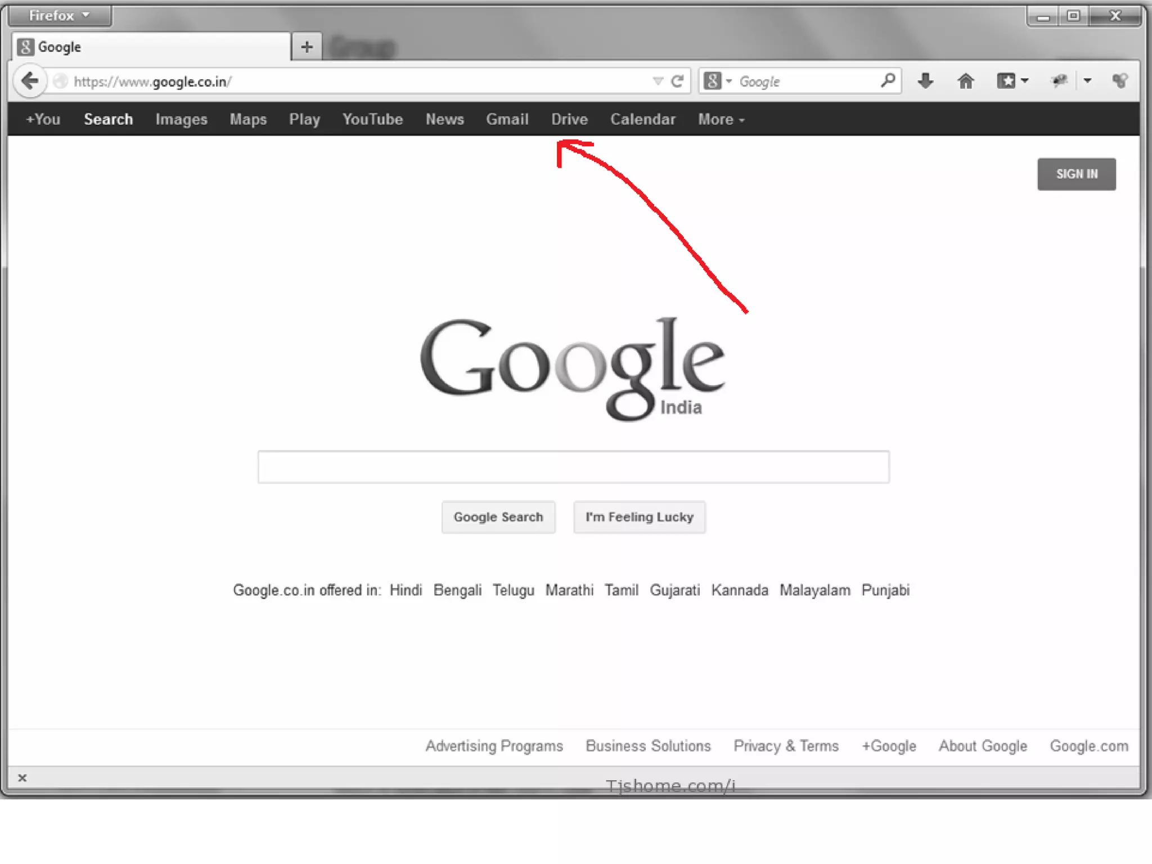The height and width of the screenshot is (864, 1152).
Task: Open the More dropdown in Google bar
Action: point(721,120)
